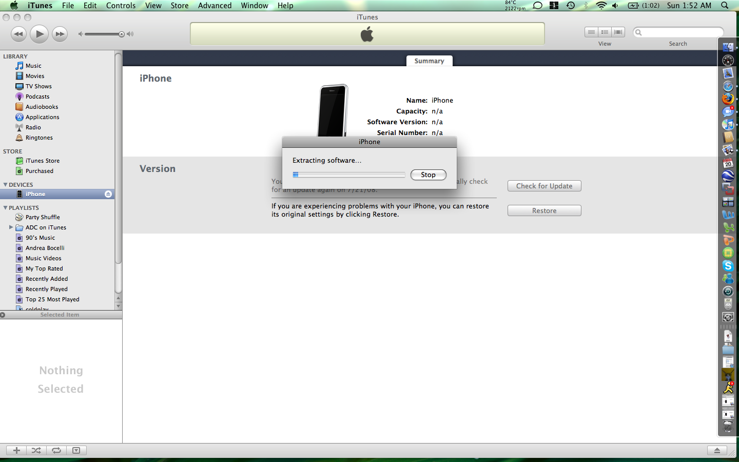Open the battery status menu
739x462 pixels.
click(644, 6)
